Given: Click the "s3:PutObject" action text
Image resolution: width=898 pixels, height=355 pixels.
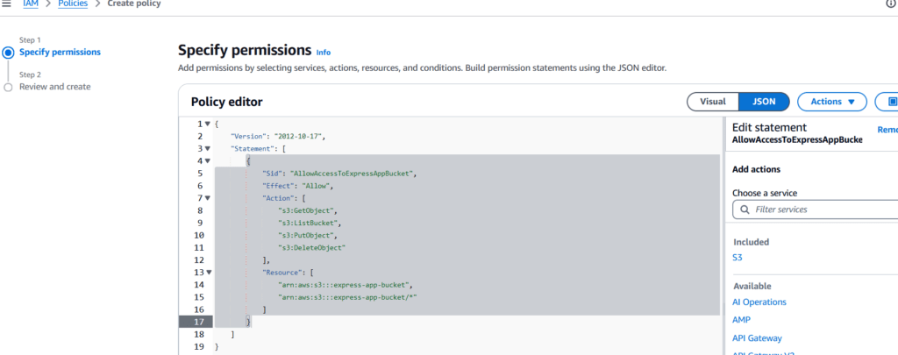Looking at the screenshot, I should pos(308,235).
